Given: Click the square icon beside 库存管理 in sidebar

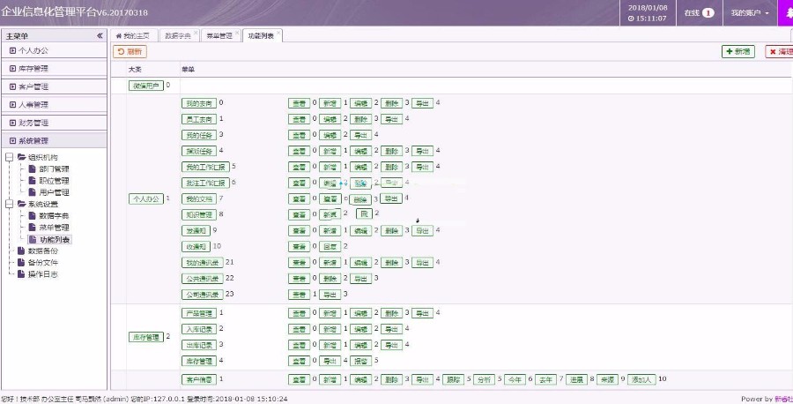Looking at the screenshot, I should 12,68.
